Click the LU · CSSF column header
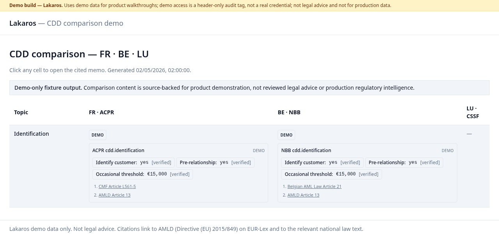The image size is (499, 234). point(473,112)
